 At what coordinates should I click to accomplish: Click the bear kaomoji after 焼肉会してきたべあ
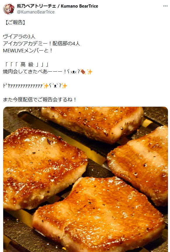pyautogui.click(x=74, y=72)
